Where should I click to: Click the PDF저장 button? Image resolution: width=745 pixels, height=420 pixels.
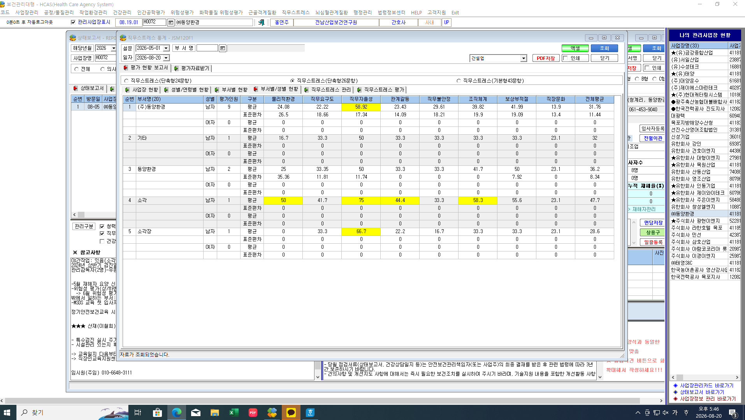pos(546,58)
